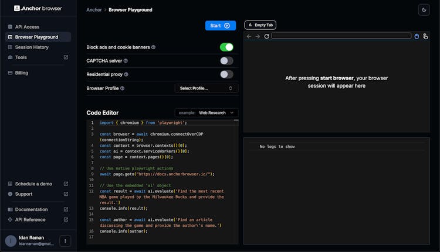Open the Select Profile dropdown
440x252 pixels.
tap(207, 88)
